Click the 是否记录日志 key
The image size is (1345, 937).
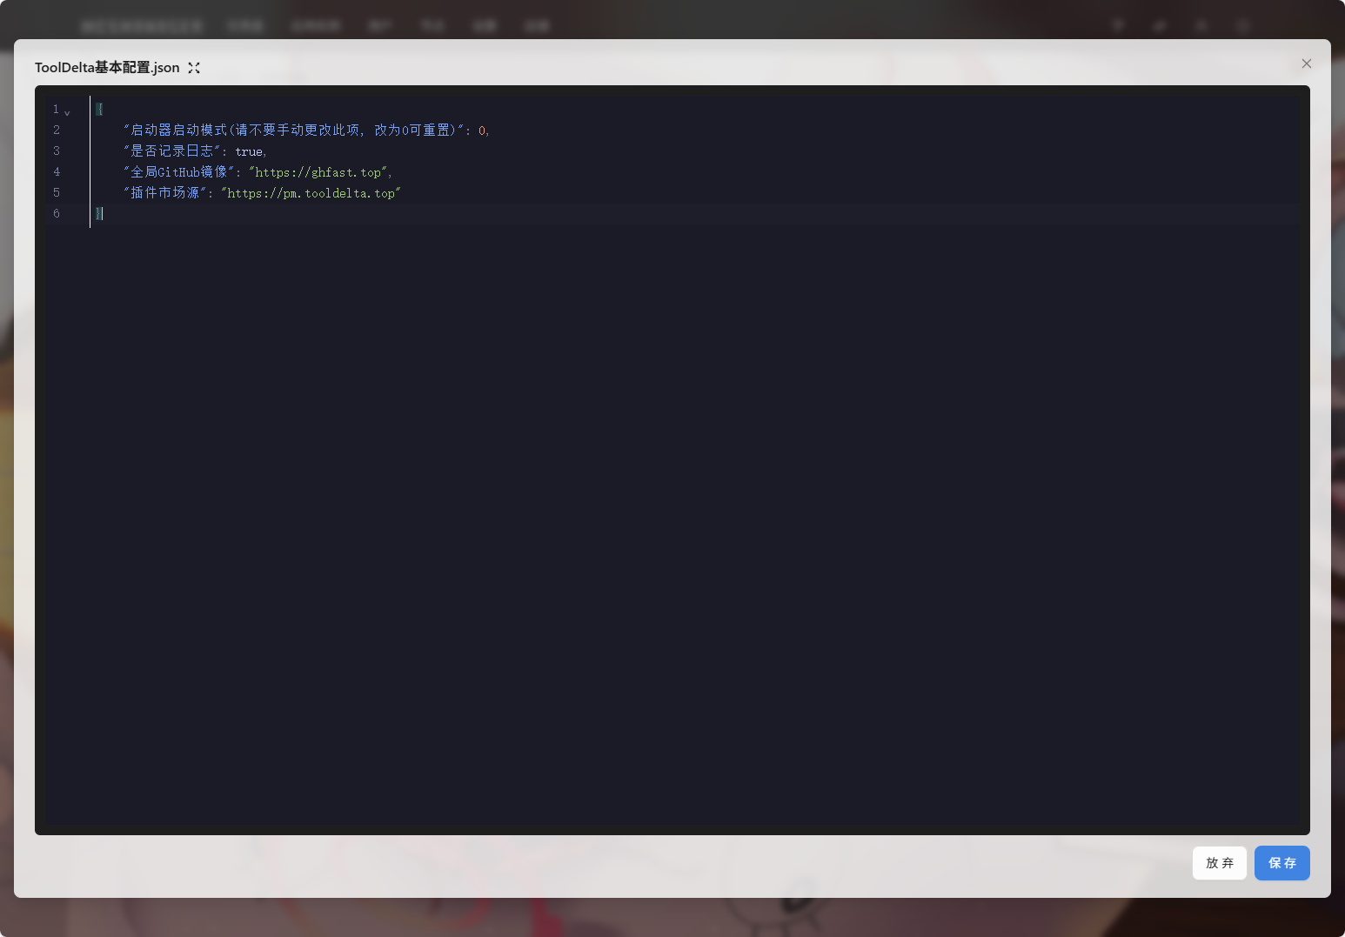[x=171, y=151]
